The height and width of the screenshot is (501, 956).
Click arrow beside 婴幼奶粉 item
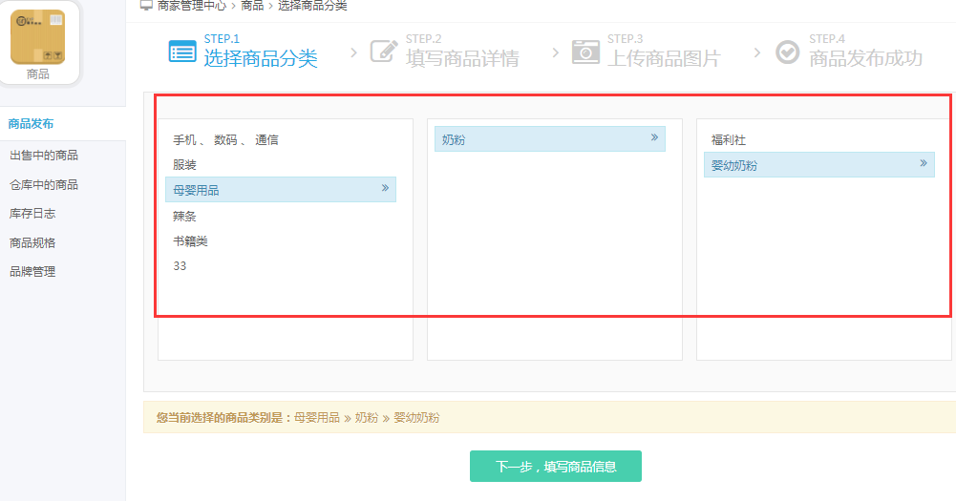924,164
